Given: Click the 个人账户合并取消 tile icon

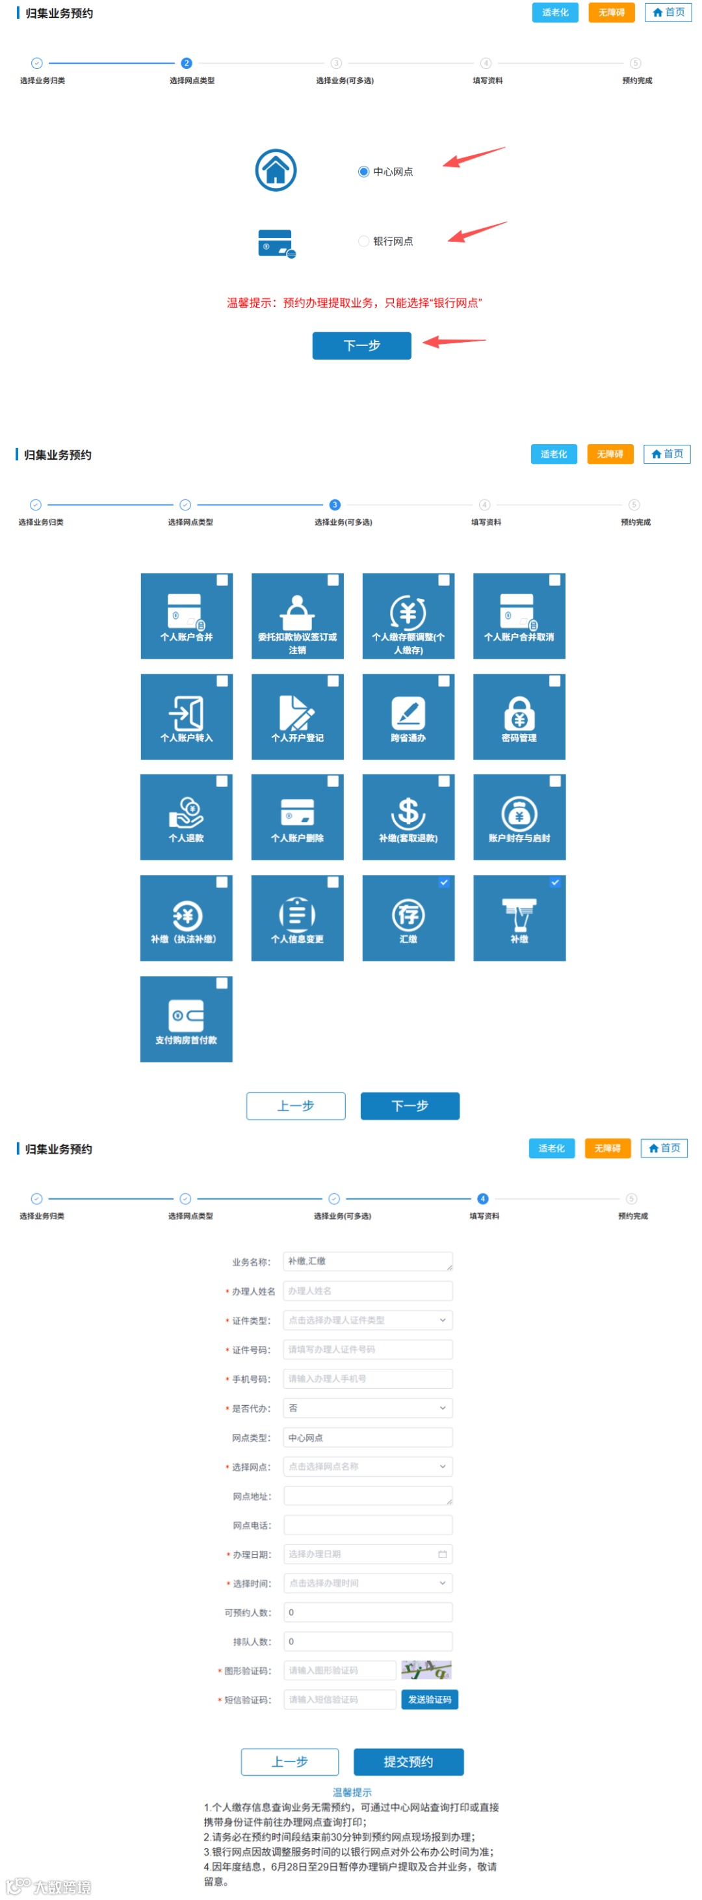Looking at the screenshot, I should [x=519, y=611].
